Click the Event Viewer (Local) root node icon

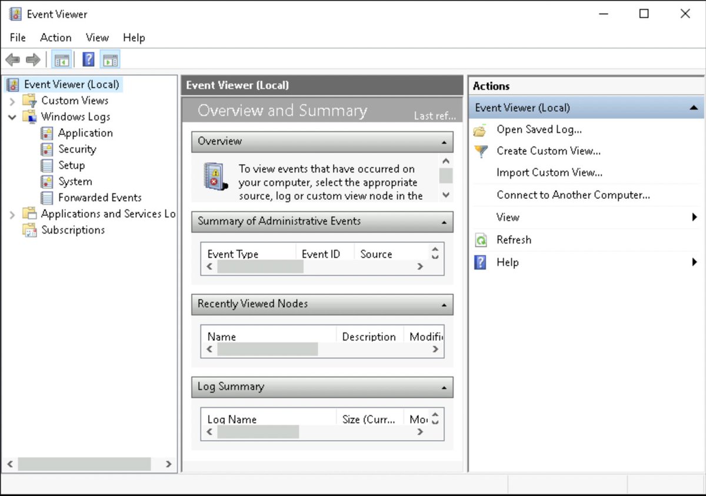(x=13, y=85)
